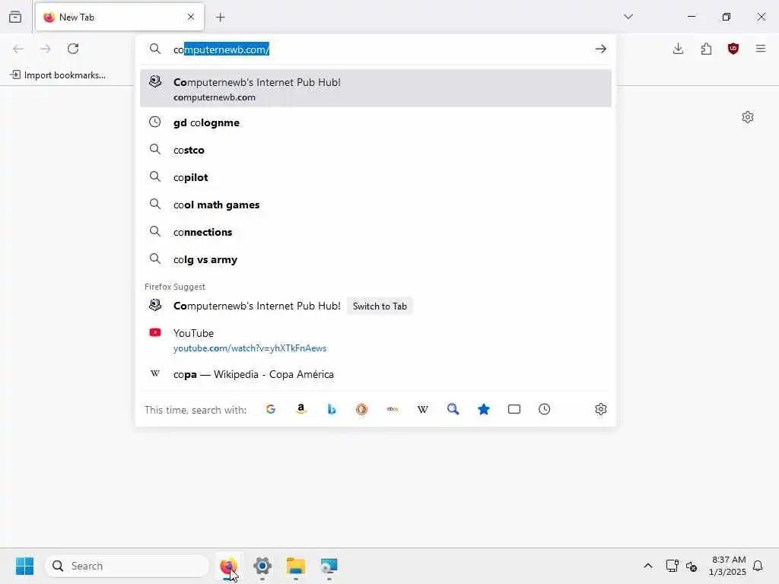Go forward one page

[45, 49]
